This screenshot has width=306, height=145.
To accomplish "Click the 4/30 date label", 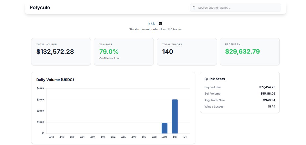I will 175,137.
